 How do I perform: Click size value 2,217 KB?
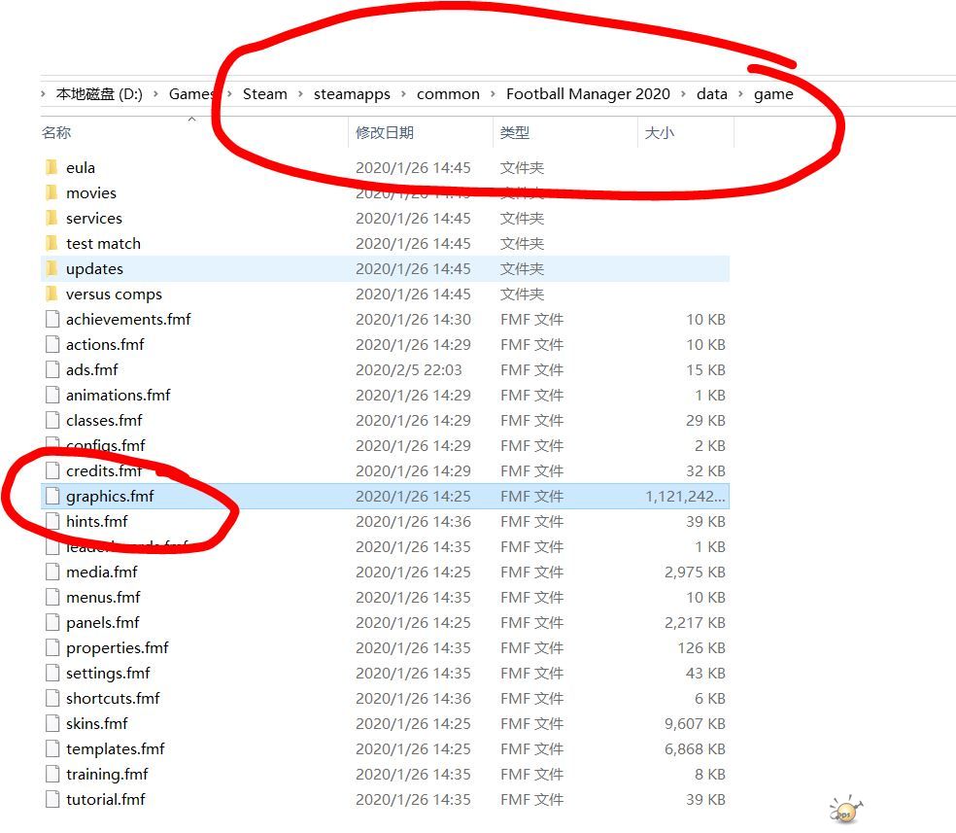(695, 623)
